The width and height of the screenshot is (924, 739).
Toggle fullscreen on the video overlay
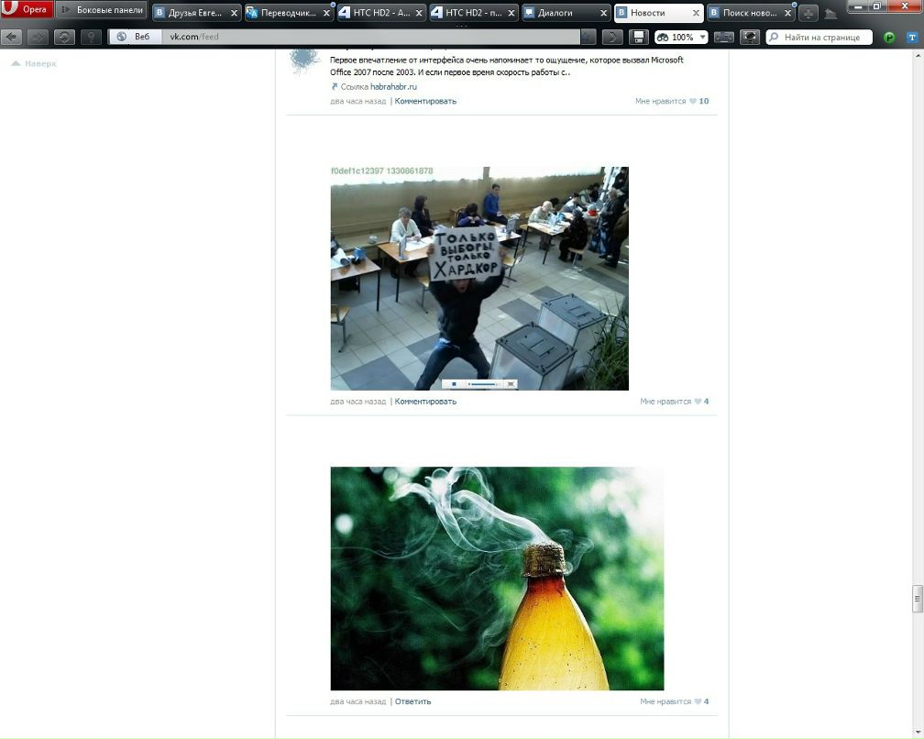(511, 383)
